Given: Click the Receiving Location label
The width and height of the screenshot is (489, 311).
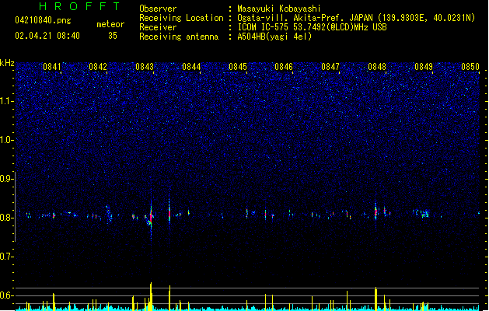Looking at the screenshot, I should pos(181,18).
